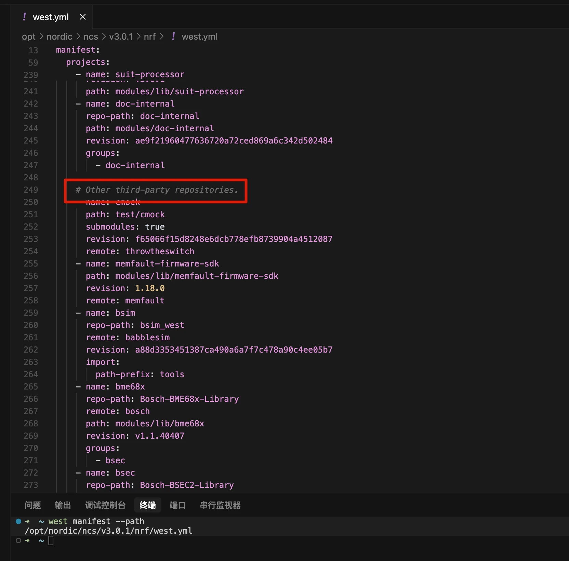Switch to the 端口 (Ports) tab
The width and height of the screenshot is (569, 561).
click(178, 505)
